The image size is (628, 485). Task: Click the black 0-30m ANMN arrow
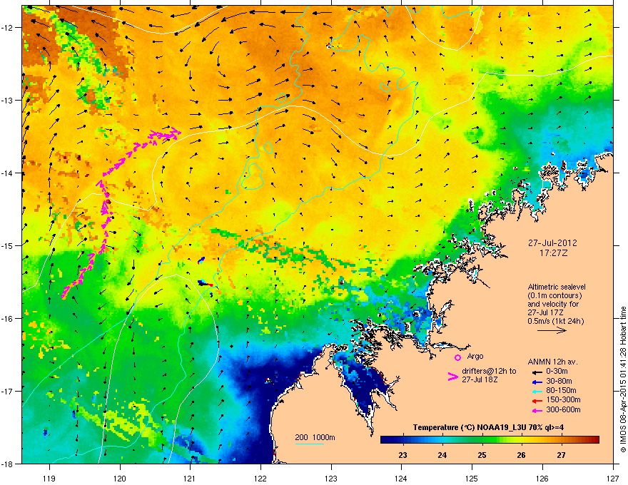537,372
